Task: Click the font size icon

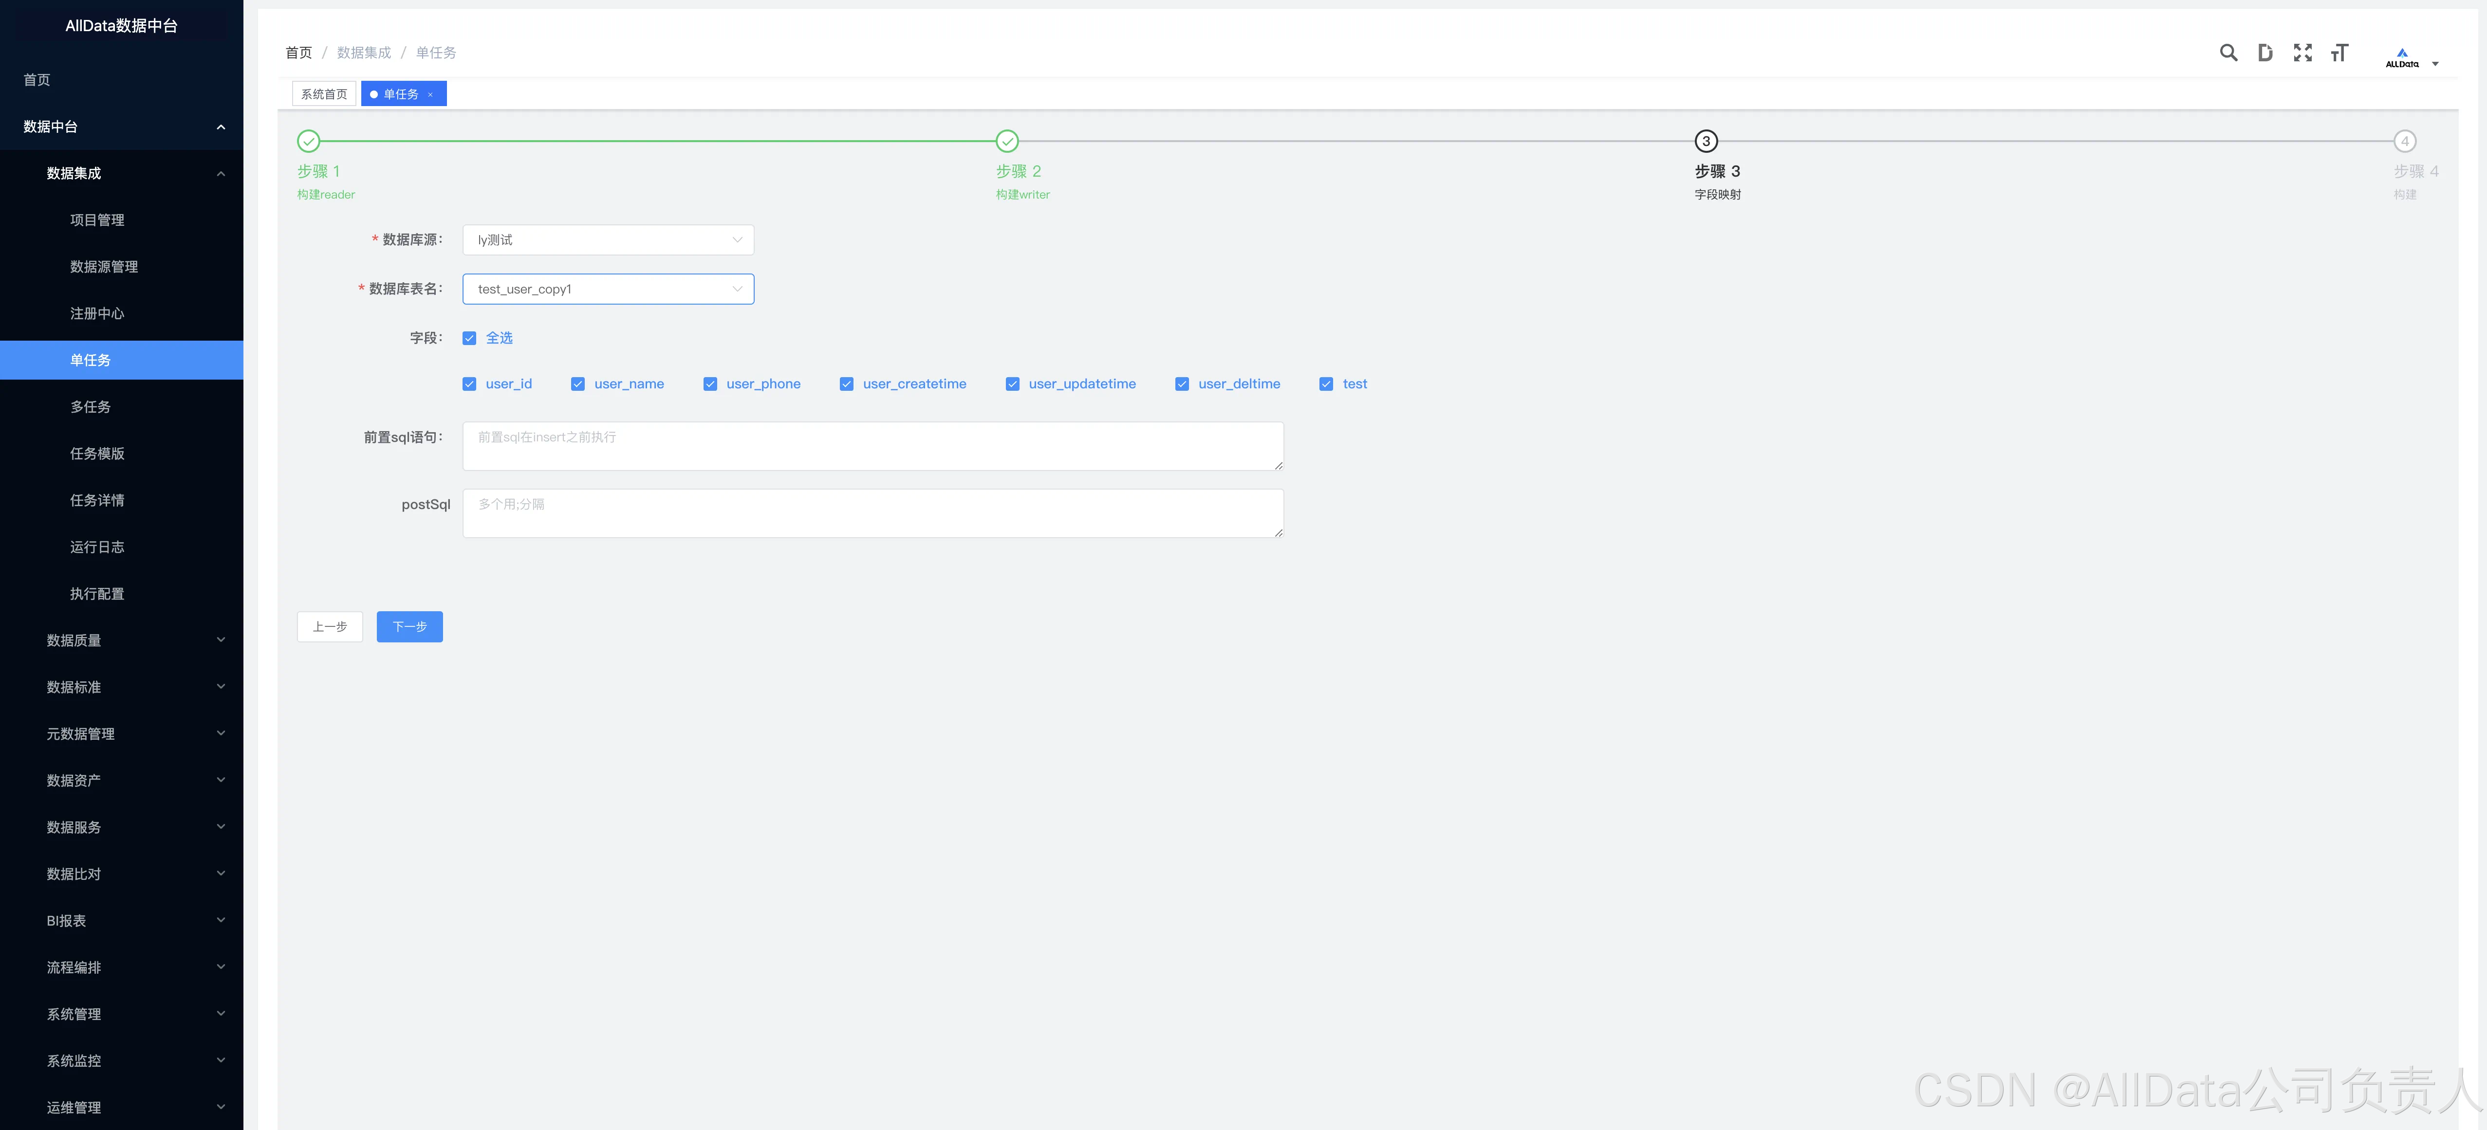Action: (2339, 53)
